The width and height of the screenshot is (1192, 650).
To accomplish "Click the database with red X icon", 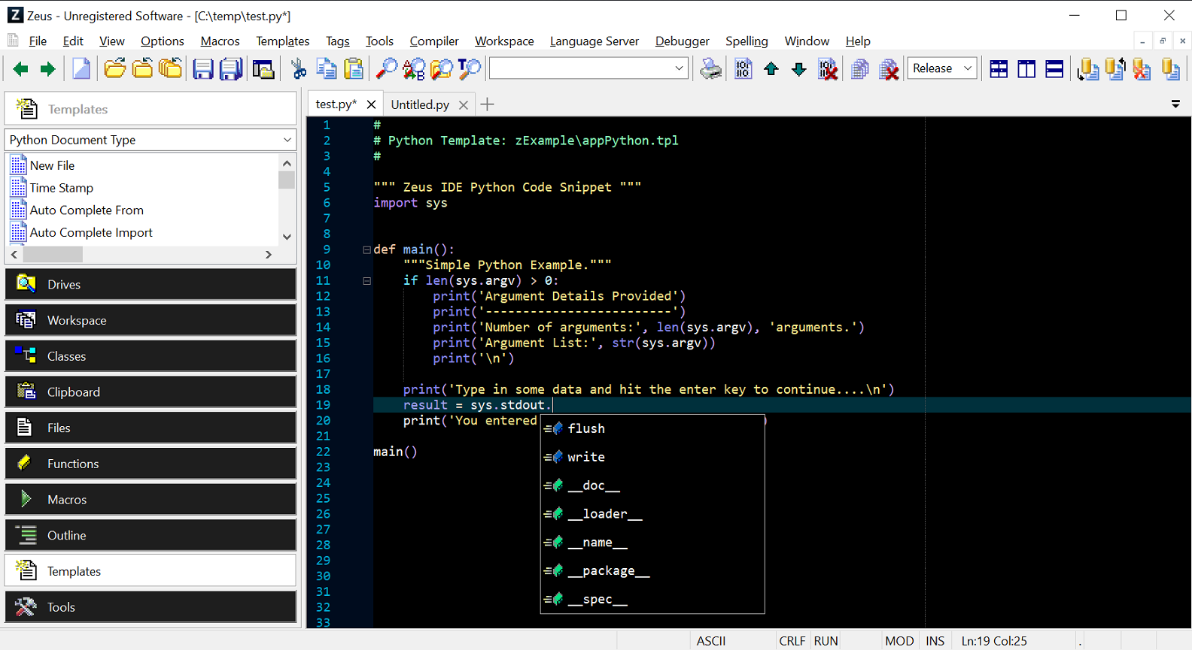I will point(1142,69).
